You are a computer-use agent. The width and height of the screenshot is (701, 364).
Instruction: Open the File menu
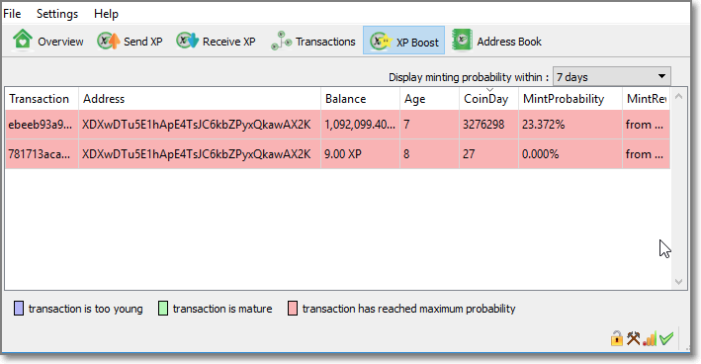12,14
